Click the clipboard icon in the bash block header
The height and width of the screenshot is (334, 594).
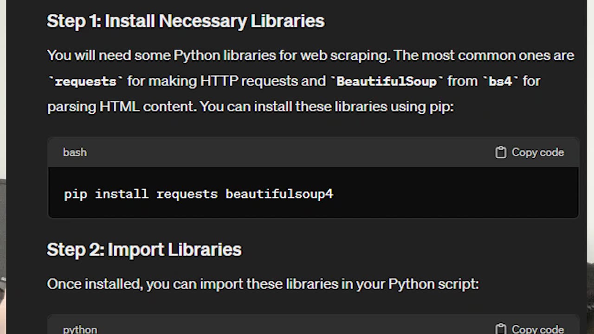click(x=501, y=152)
